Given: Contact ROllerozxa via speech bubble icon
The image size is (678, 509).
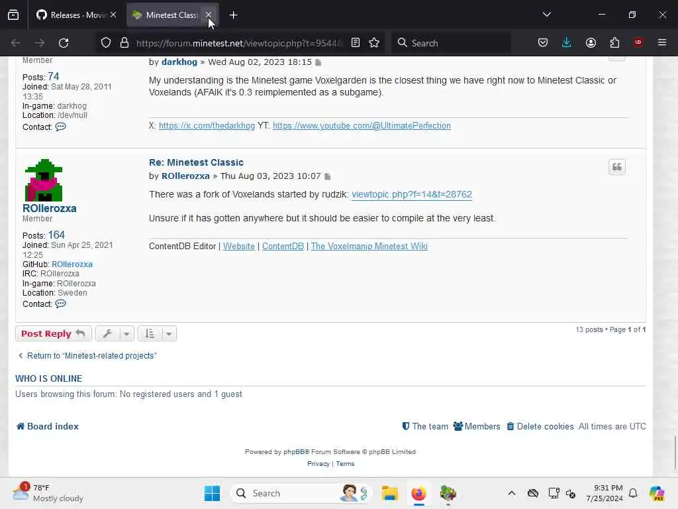Looking at the screenshot, I should pyautogui.click(x=60, y=304).
